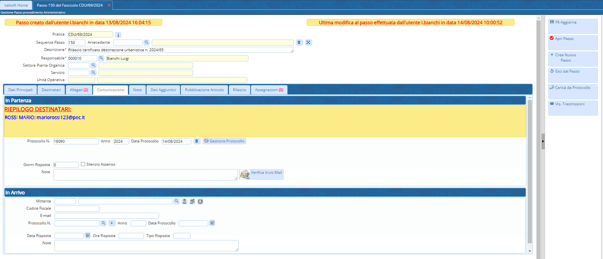
Task: Open the Pubblicazione Articolo tab
Action: (204, 90)
